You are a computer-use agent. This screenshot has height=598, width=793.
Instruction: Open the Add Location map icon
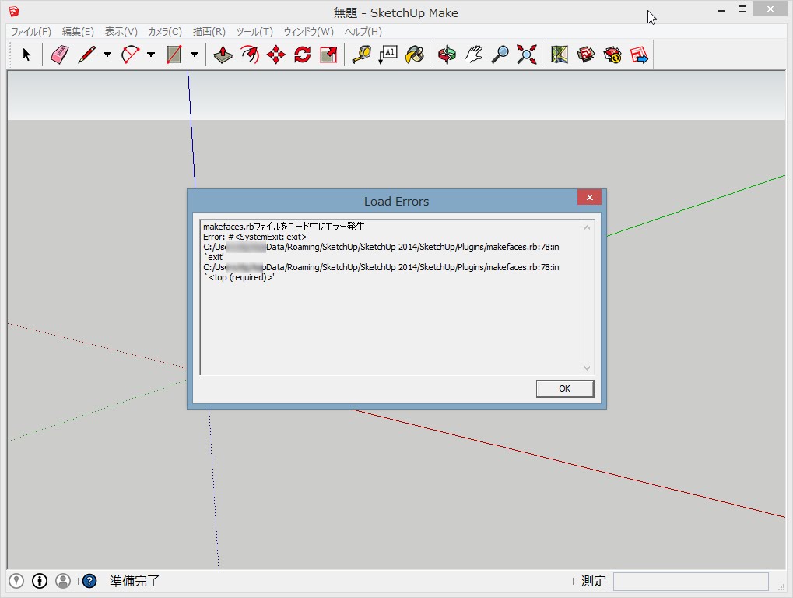[560, 55]
